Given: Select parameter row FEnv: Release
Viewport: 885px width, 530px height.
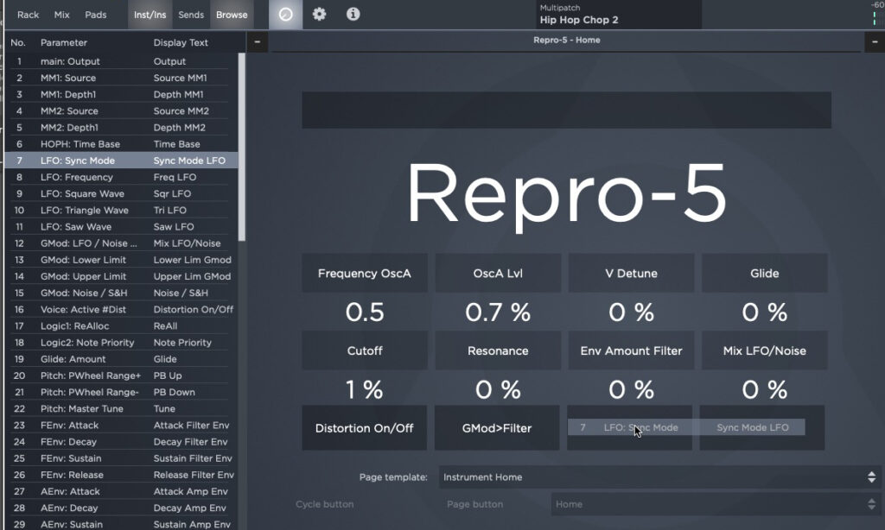Looking at the screenshot, I should 121,475.
